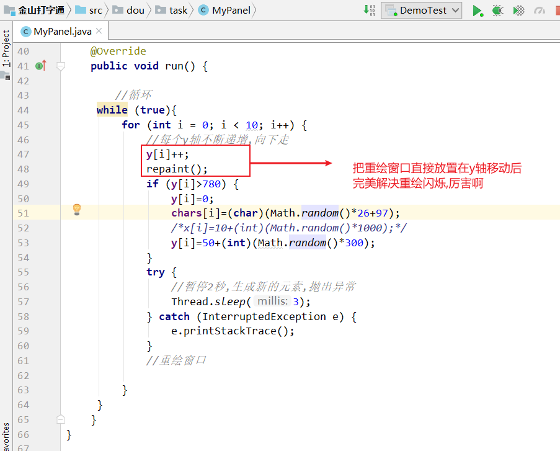Click the 'try' keyword on line 55

(156, 272)
